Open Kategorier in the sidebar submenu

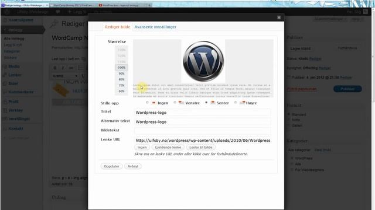click(x=12, y=51)
